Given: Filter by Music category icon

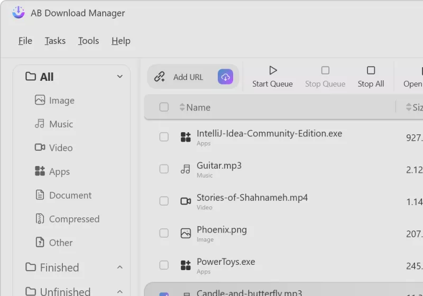Looking at the screenshot, I should pyautogui.click(x=40, y=124).
